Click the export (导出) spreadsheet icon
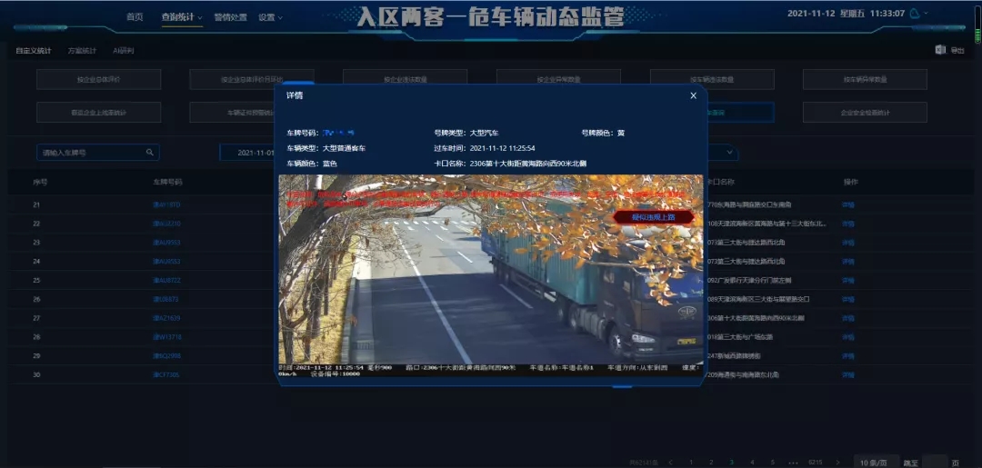This screenshot has width=982, height=468. [x=940, y=50]
